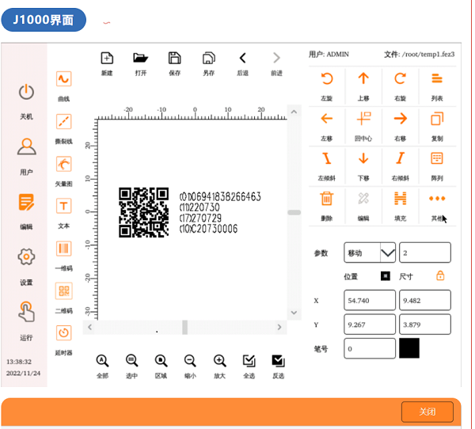Apply 左倾斜 left slant
Screen dimensions: 475x429
tap(327, 158)
